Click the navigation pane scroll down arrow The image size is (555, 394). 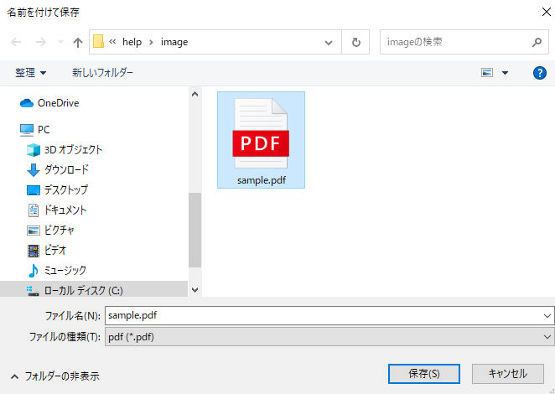pyautogui.click(x=195, y=290)
